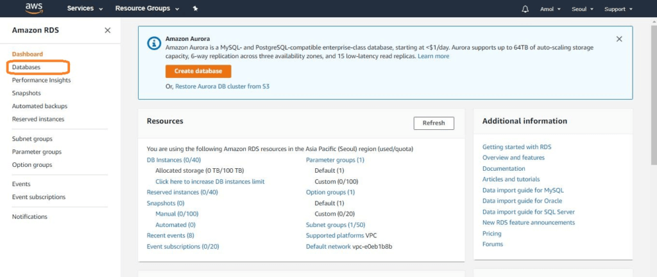Open Subnet groups in sidebar
Viewport: 657px width, 277px height.
point(32,139)
